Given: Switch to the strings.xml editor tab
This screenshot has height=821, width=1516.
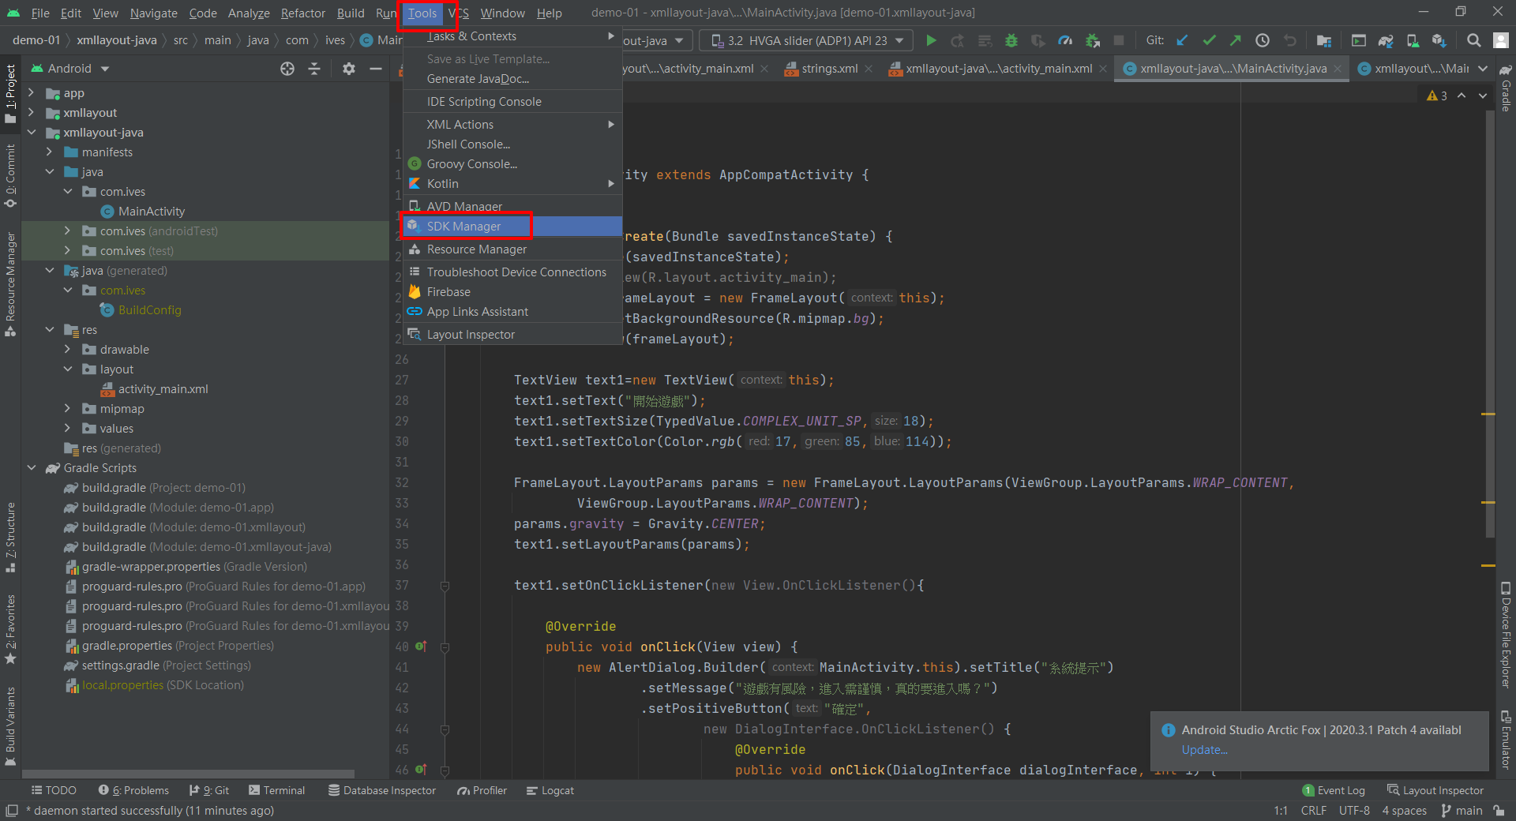Looking at the screenshot, I should tap(829, 69).
